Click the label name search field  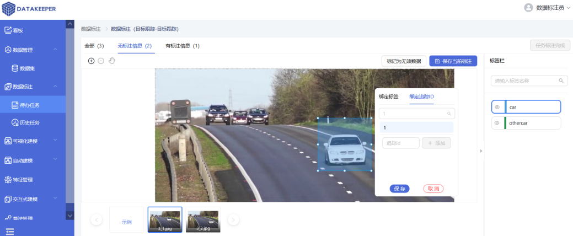(x=529, y=81)
